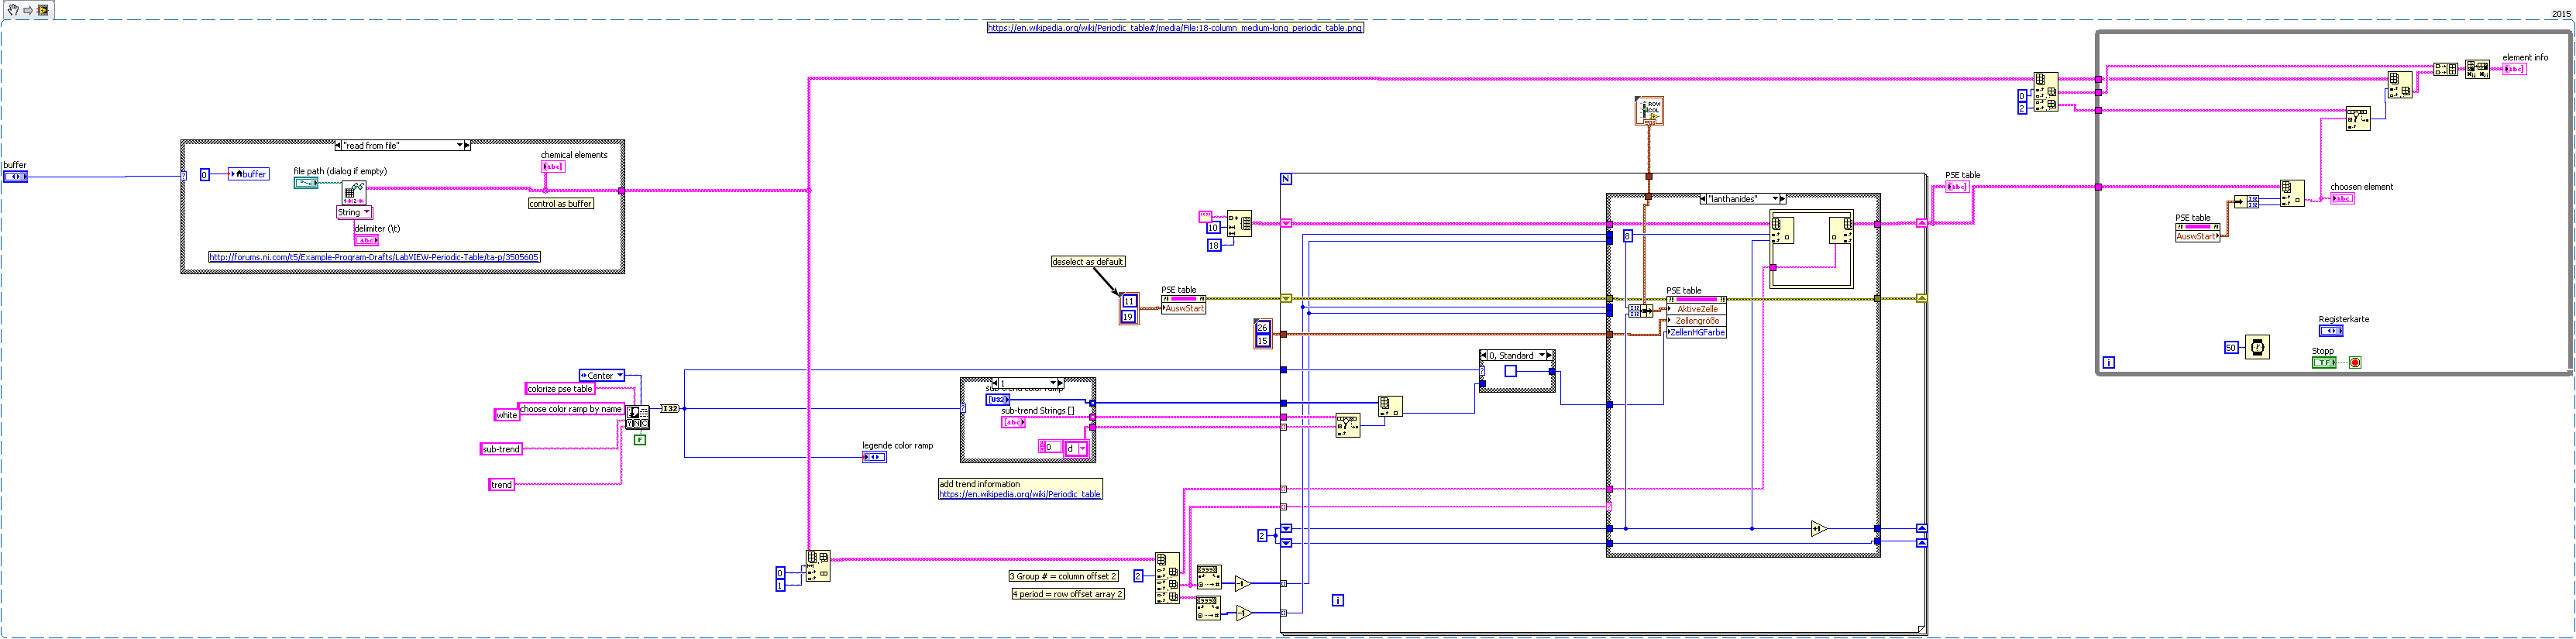The image size is (2576, 639).
Task: Click the 'add trend information' comment text
Action: pyautogui.click(x=979, y=484)
